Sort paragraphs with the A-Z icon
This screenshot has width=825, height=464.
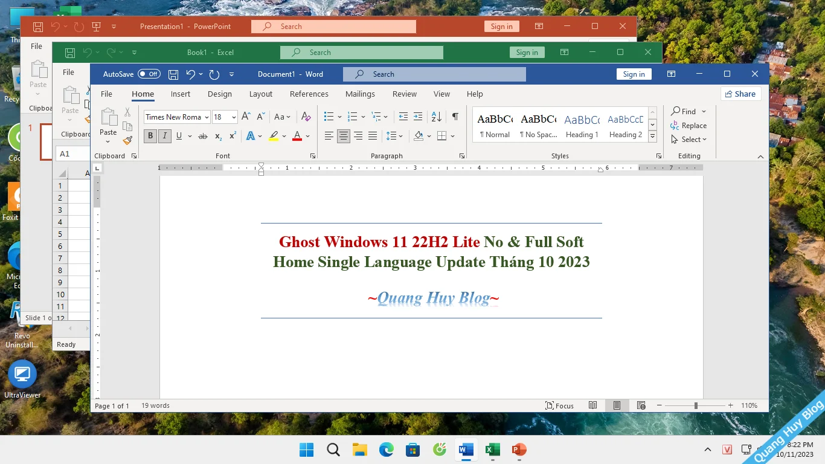pos(436,117)
